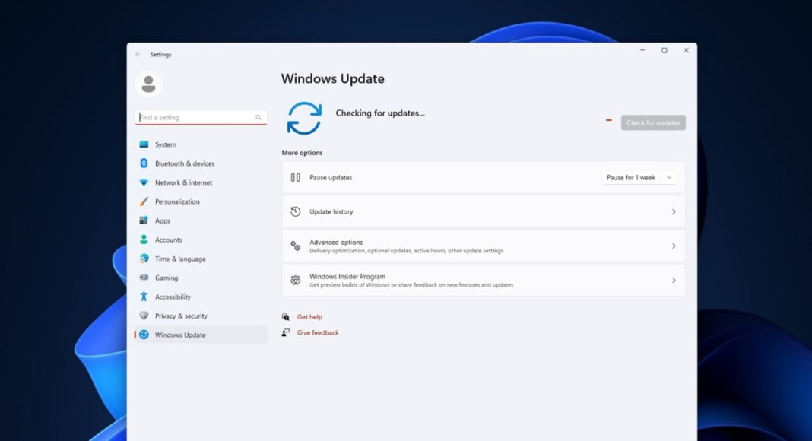Open Windows Insider Program via chevron
This screenshot has width=812, height=441.
(674, 280)
